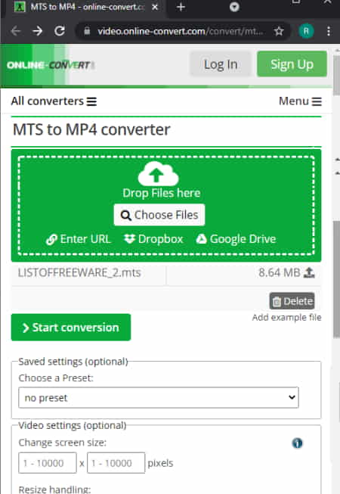Open the profile avatar R

coord(306,31)
